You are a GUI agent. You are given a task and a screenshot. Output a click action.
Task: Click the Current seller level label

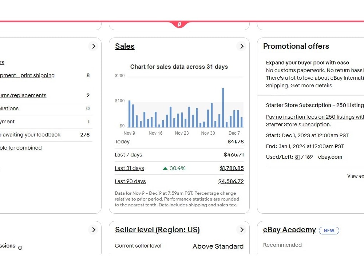point(138,246)
